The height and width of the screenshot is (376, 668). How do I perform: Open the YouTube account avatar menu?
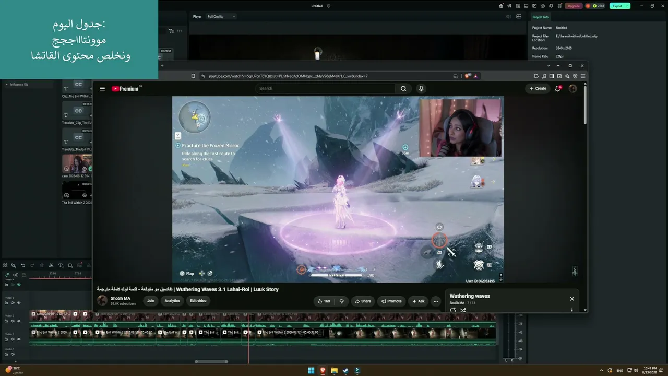572,89
